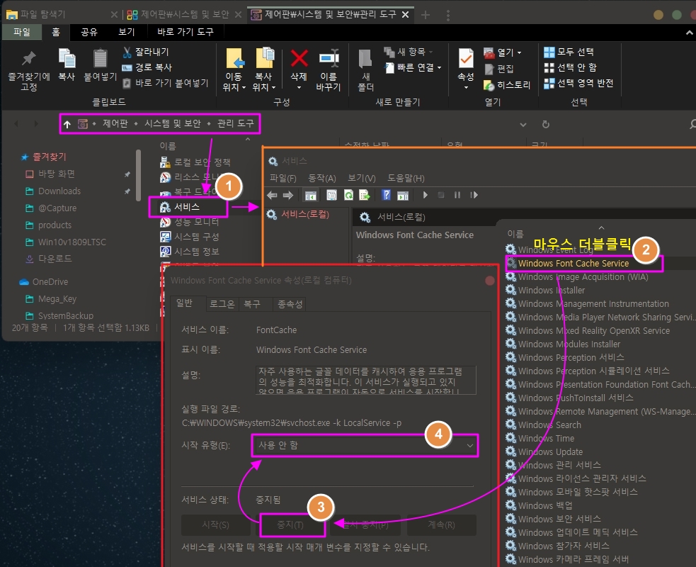Switch to the 공유 ribbon tab
The height and width of the screenshot is (567, 696).
pos(89,32)
